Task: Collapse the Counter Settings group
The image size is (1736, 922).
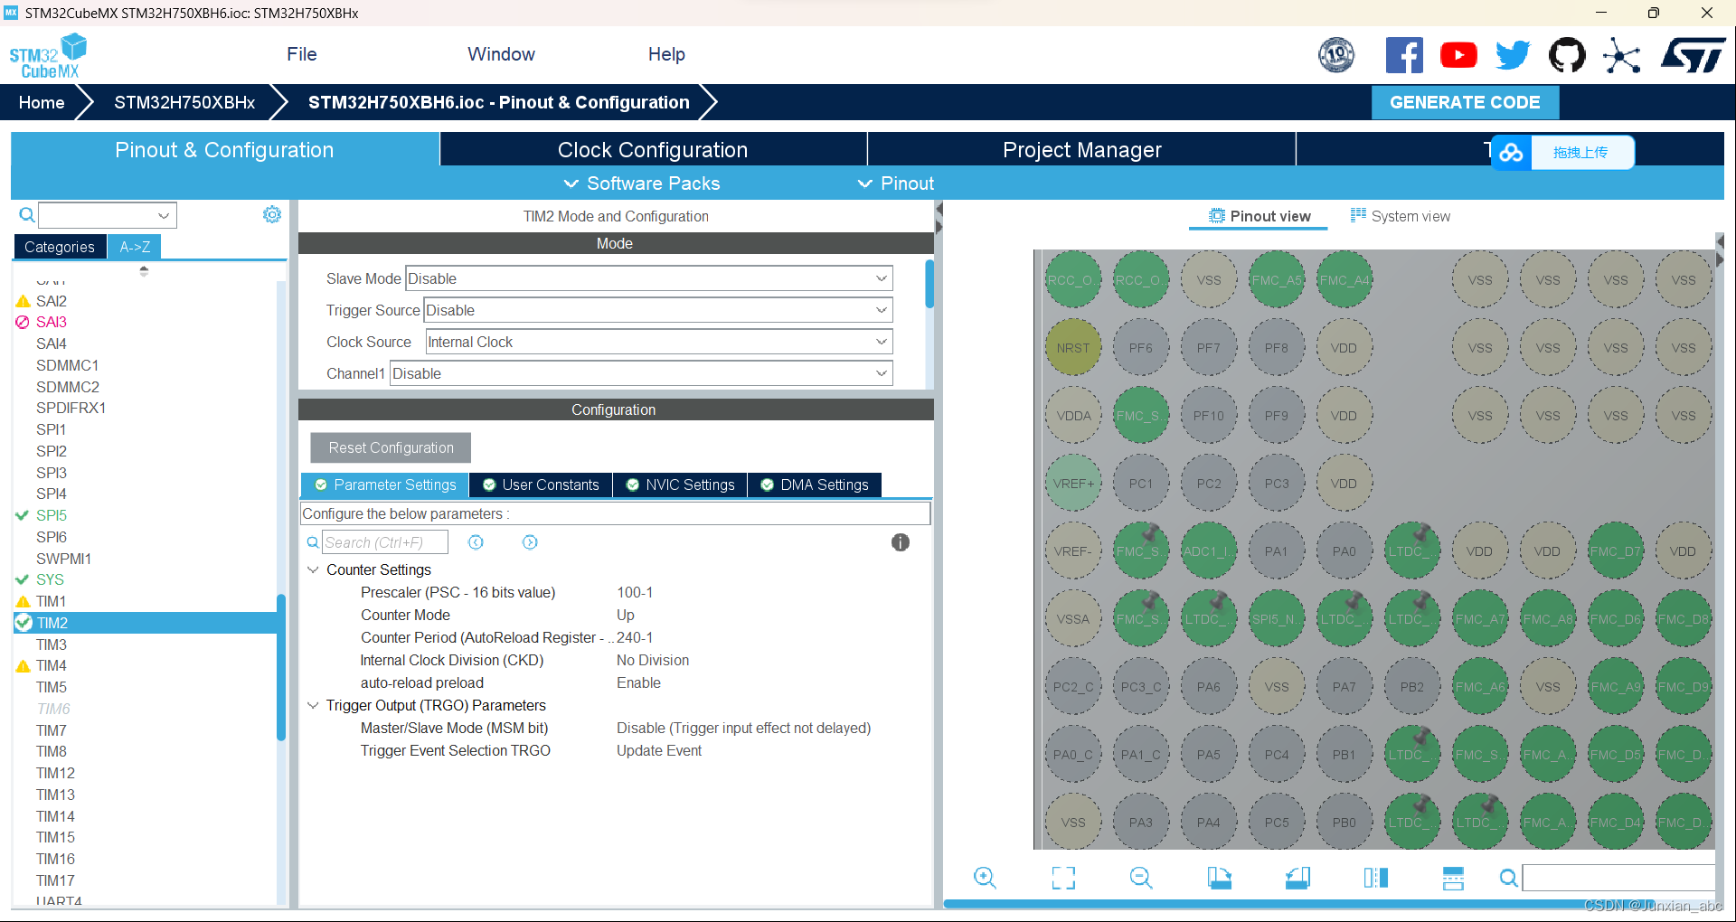Action: coord(313,569)
